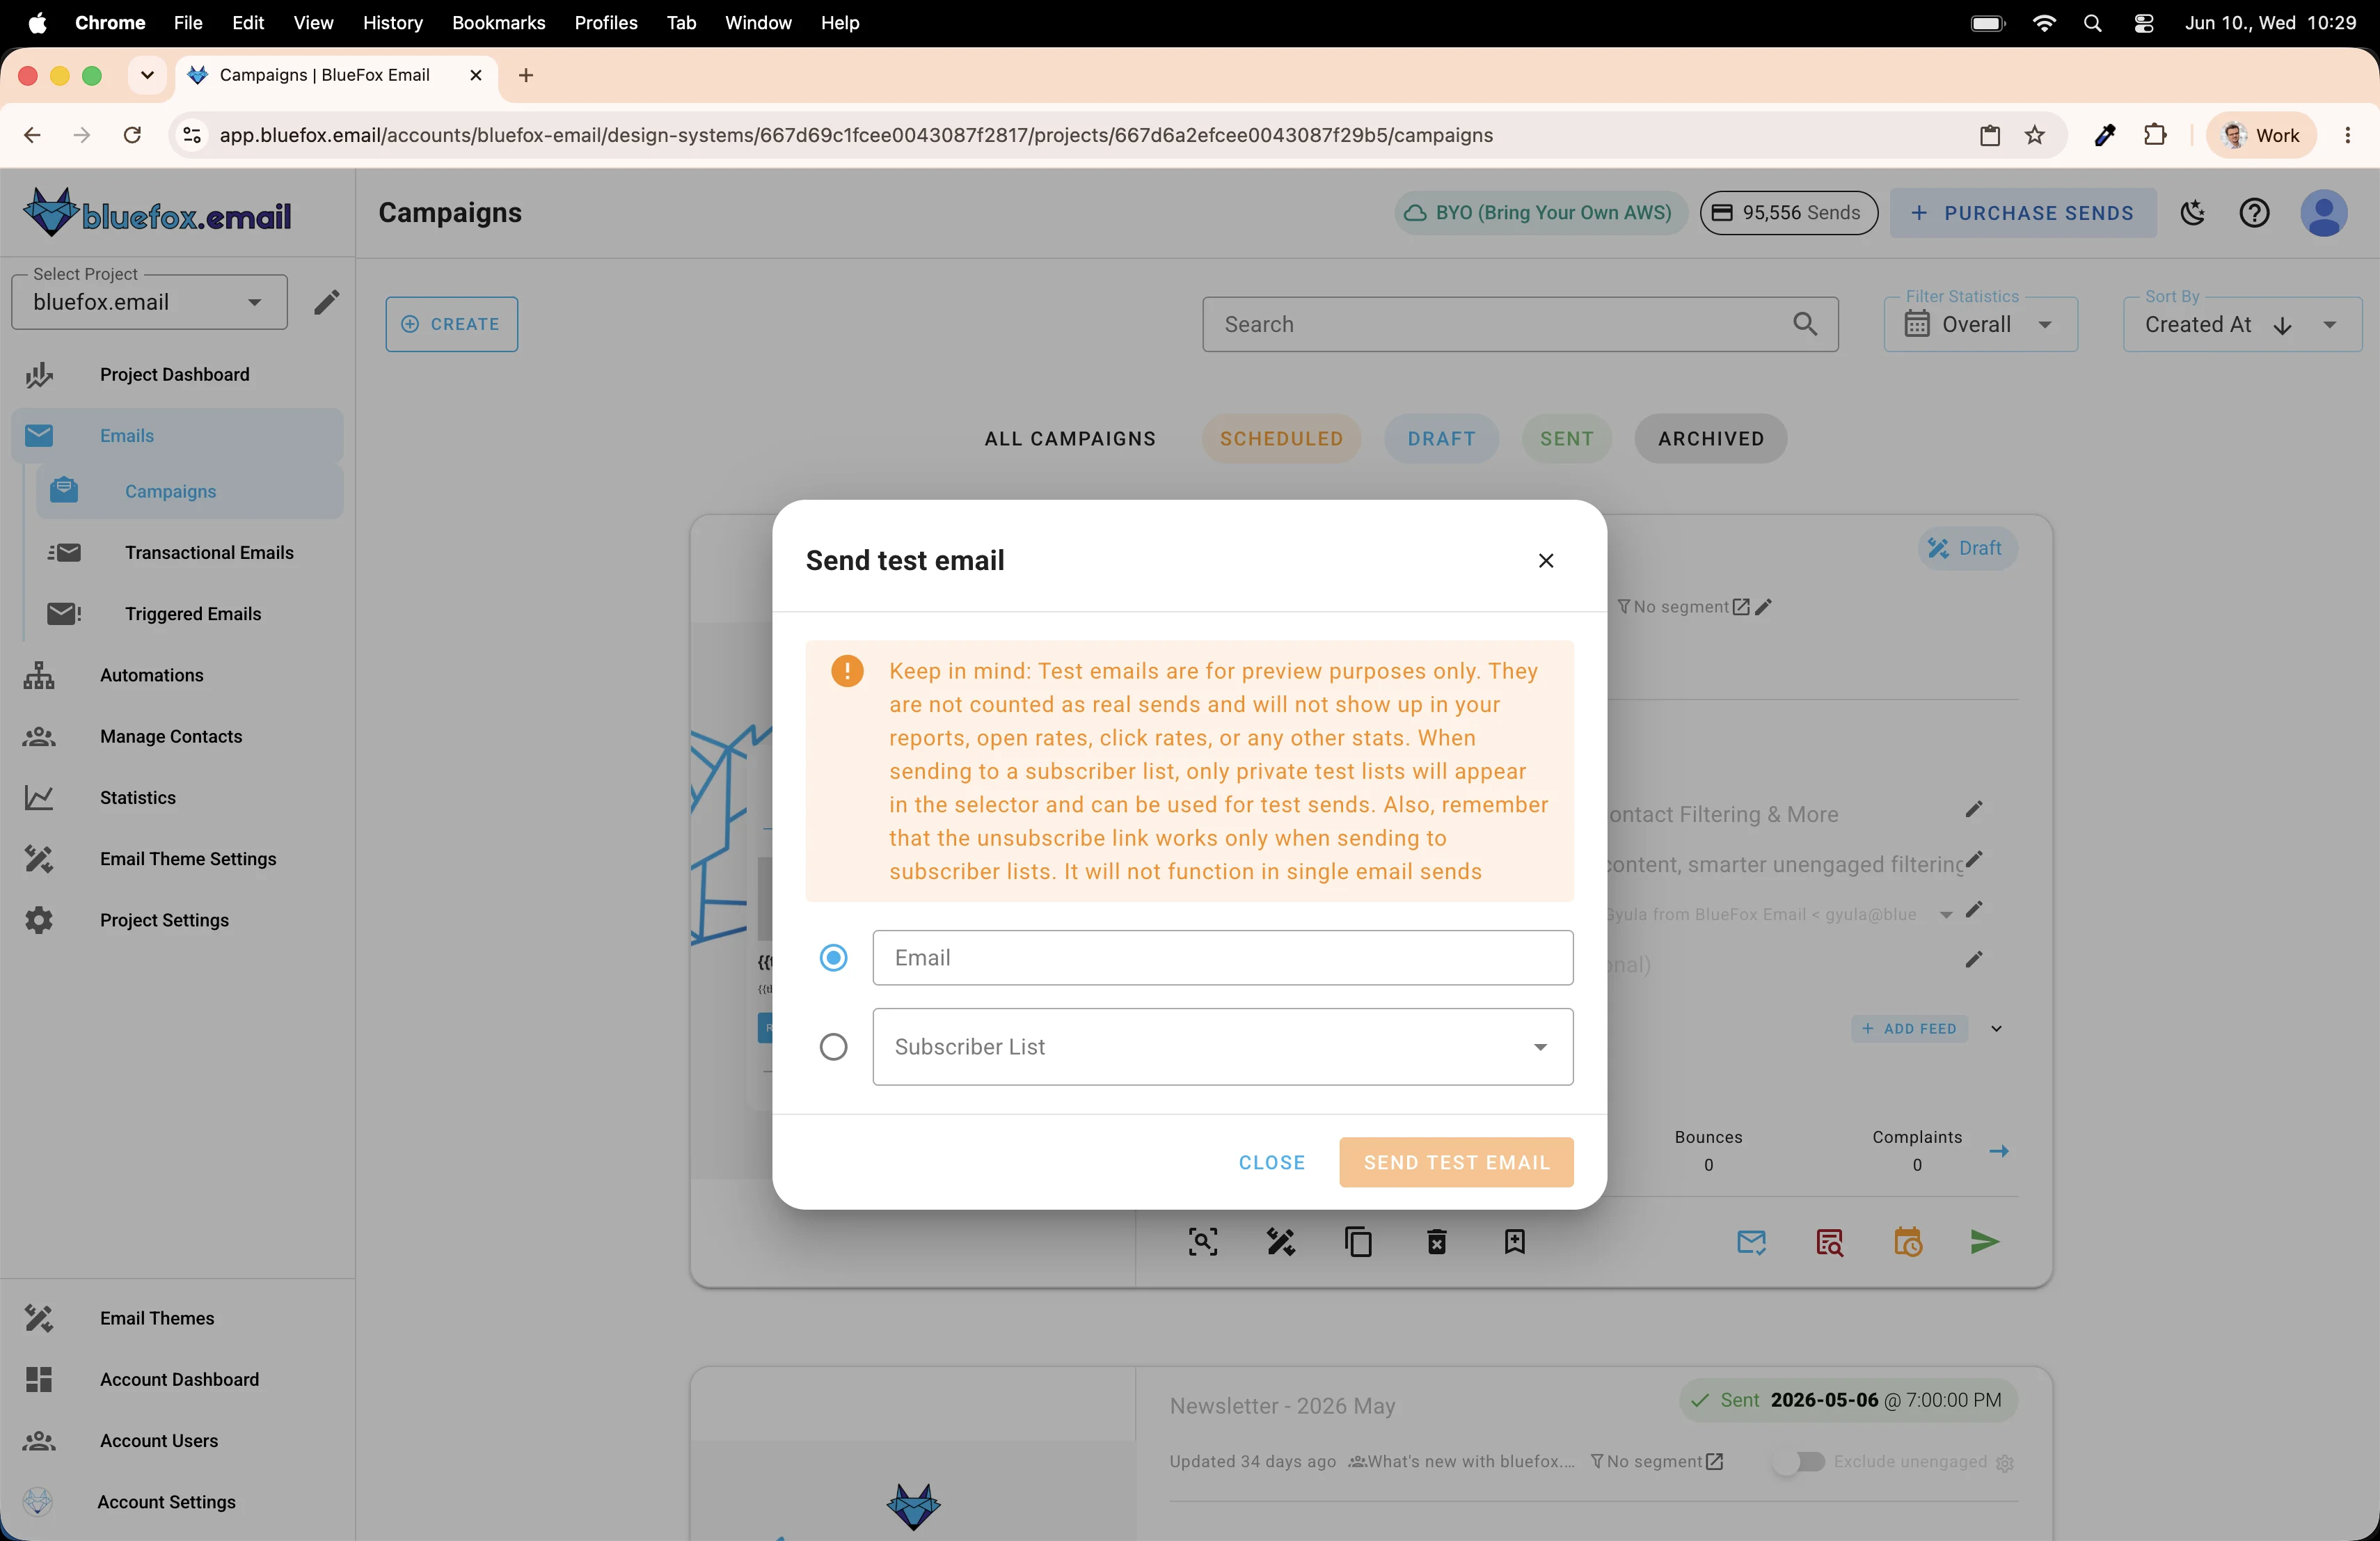Switch to ALL CAMPAIGNS tab

(1069, 439)
